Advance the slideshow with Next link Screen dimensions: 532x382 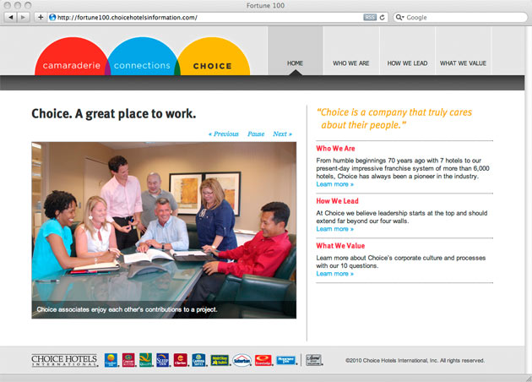pos(282,134)
